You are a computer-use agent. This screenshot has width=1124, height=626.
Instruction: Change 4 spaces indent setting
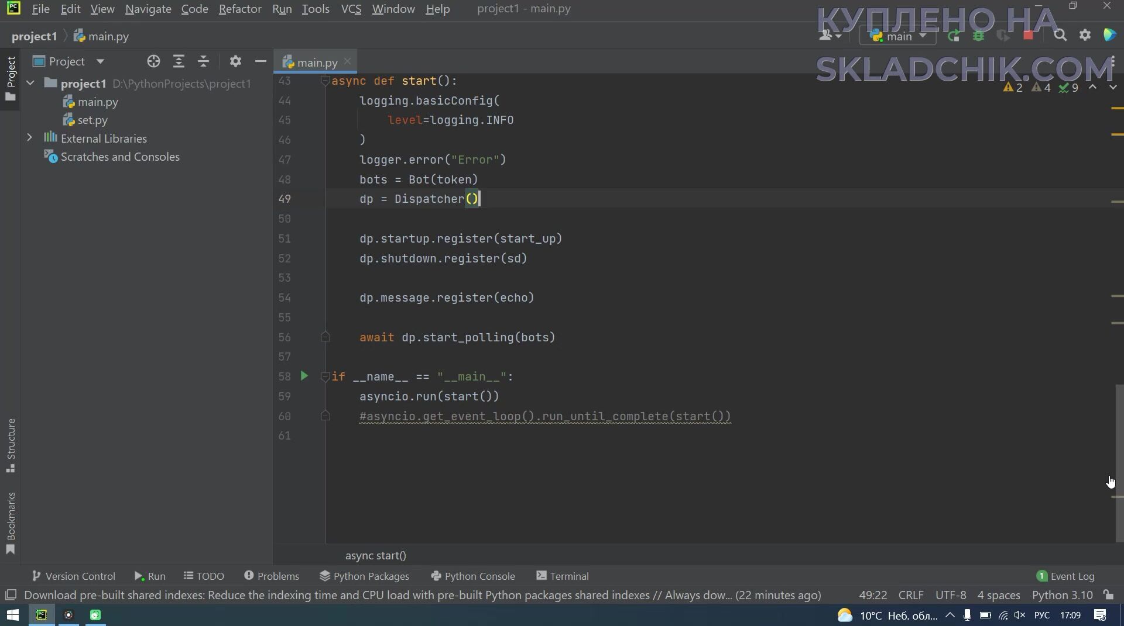(x=999, y=595)
